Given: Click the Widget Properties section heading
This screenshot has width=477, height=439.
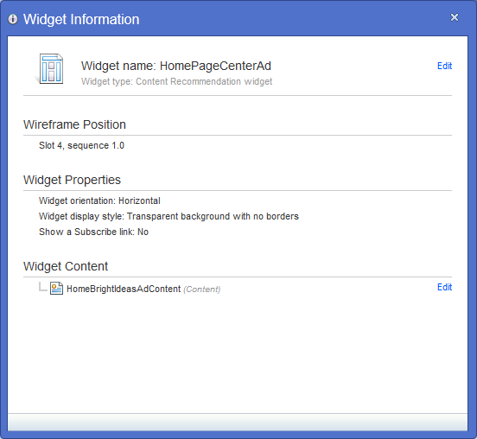Looking at the screenshot, I should tap(72, 180).
